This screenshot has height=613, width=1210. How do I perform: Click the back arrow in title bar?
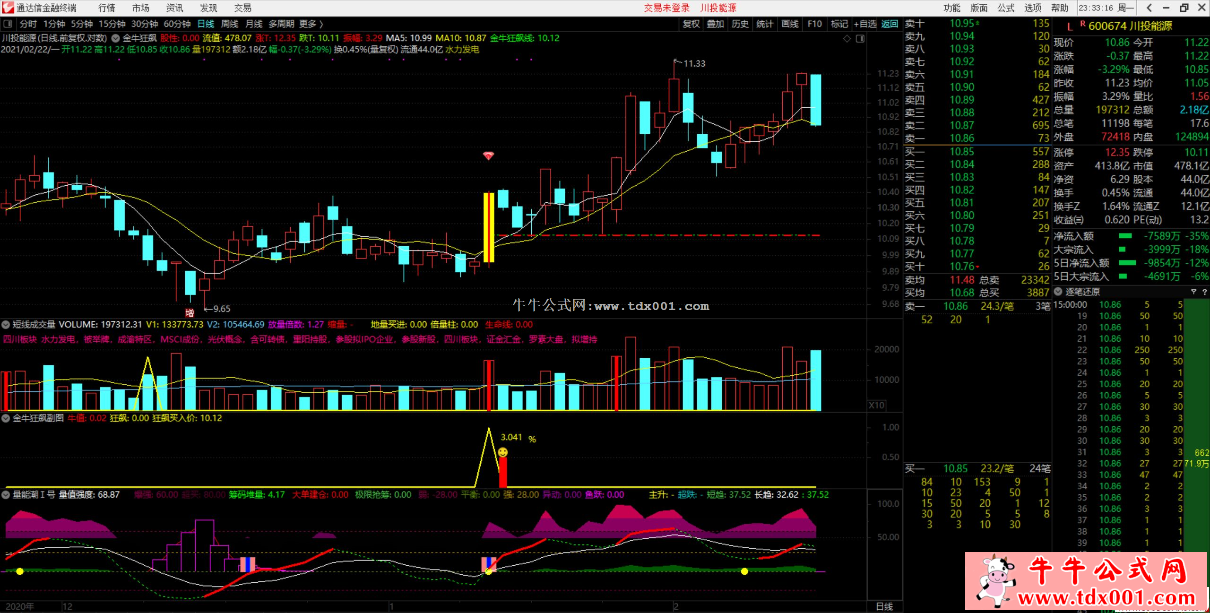(x=1149, y=8)
